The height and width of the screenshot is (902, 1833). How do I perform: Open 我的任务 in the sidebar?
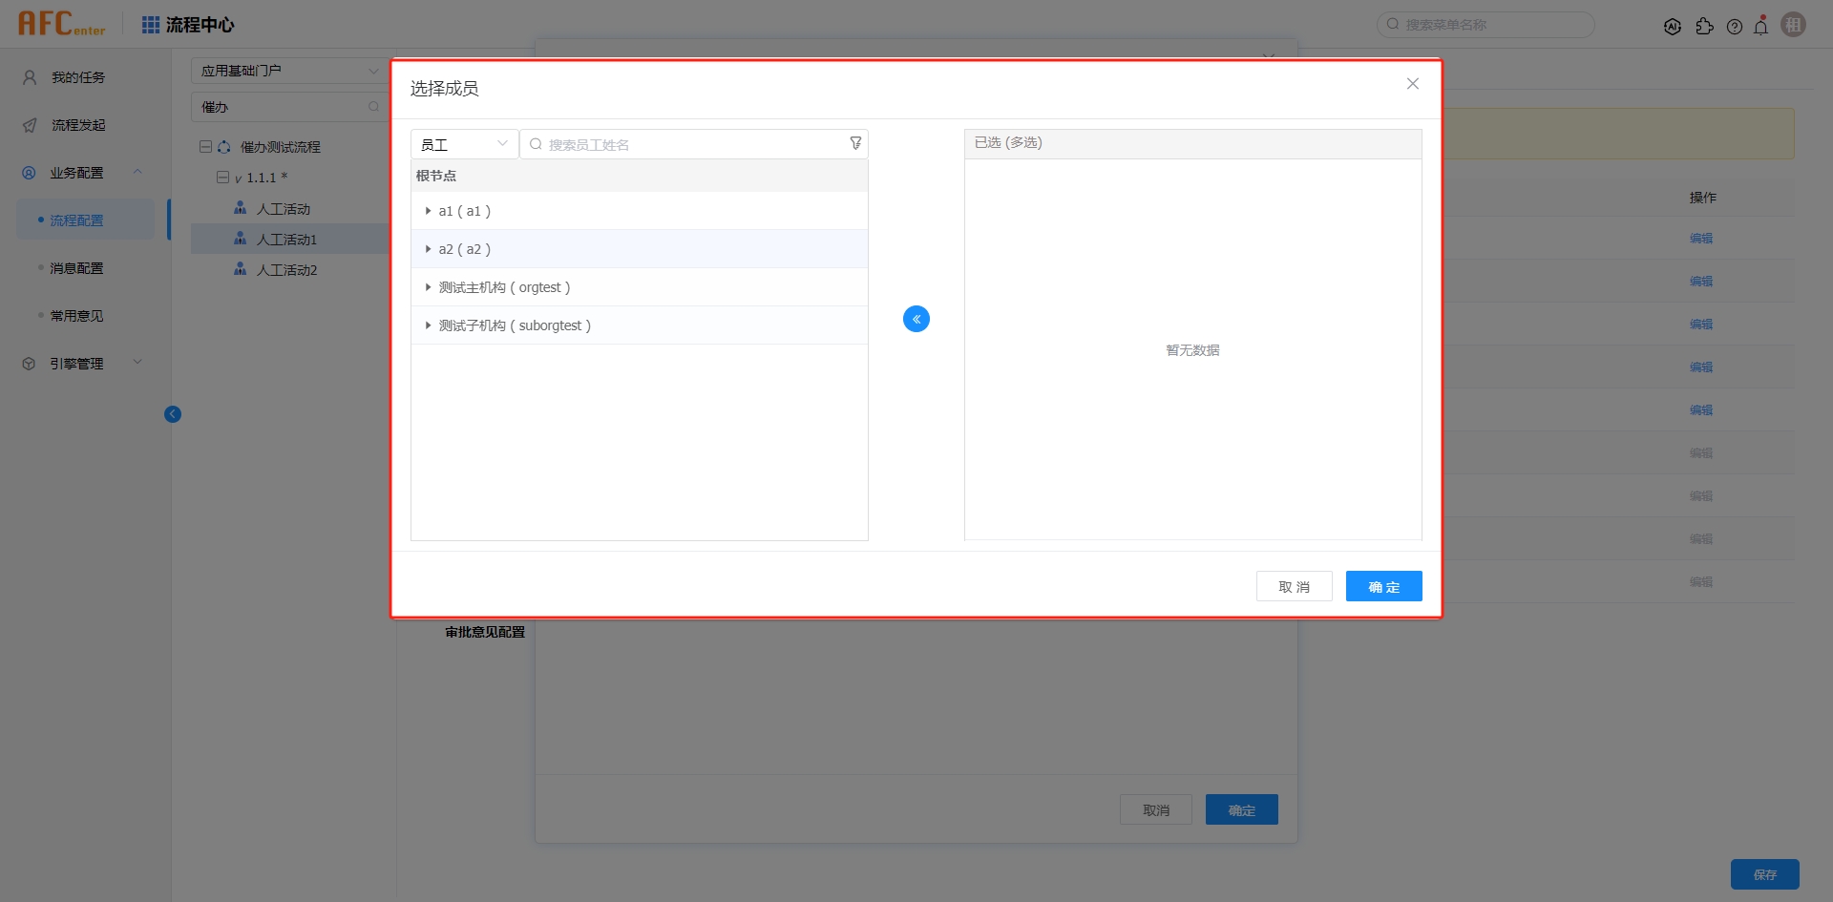[x=78, y=77]
